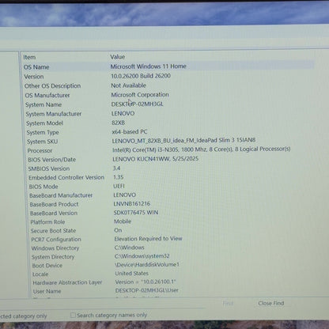
Task: Select the BIOS Mode row
Action: pos(168,186)
